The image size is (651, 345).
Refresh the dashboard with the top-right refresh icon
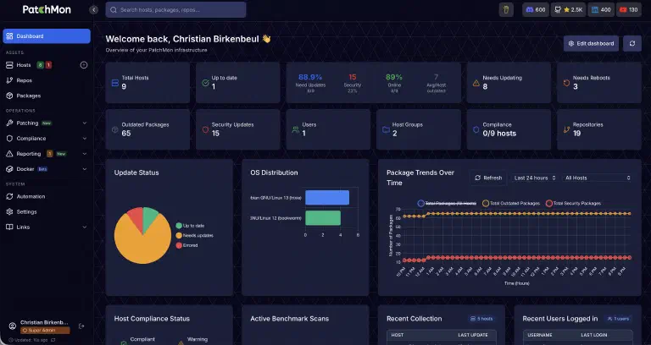point(632,43)
